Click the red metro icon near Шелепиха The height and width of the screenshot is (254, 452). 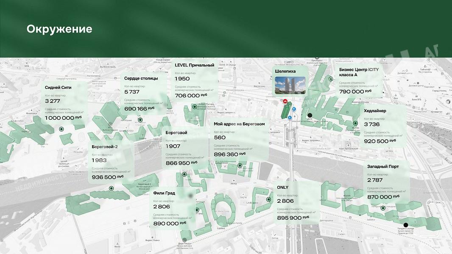pyautogui.click(x=286, y=101)
